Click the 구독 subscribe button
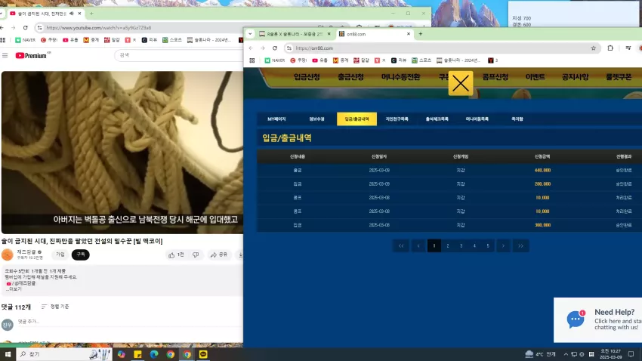Image resolution: width=642 pixels, height=361 pixels. point(81,255)
